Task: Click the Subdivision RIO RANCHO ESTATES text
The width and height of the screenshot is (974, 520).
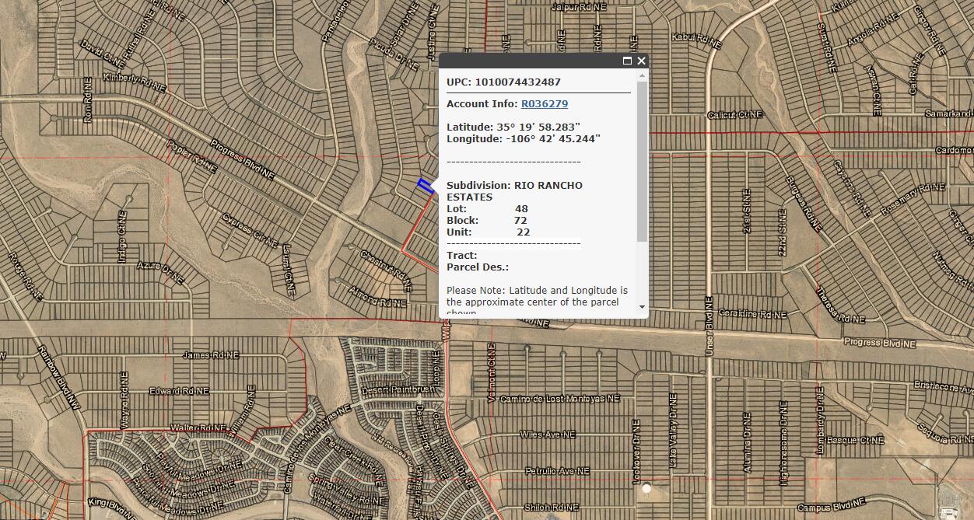Action: (x=514, y=191)
